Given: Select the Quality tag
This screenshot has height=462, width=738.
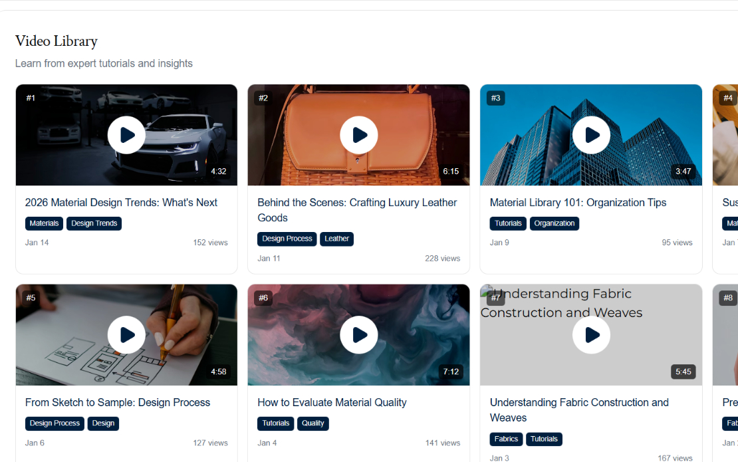Looking at the screenshot, I should (x=313, y=423).
